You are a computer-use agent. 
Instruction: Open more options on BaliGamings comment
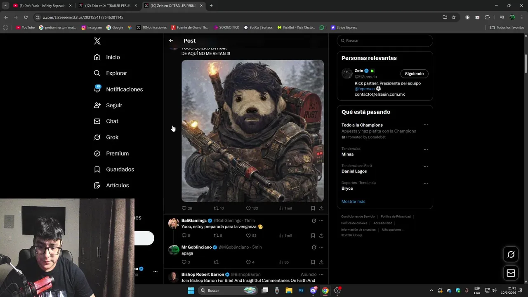pyautogui.click(x=321, y=221)
